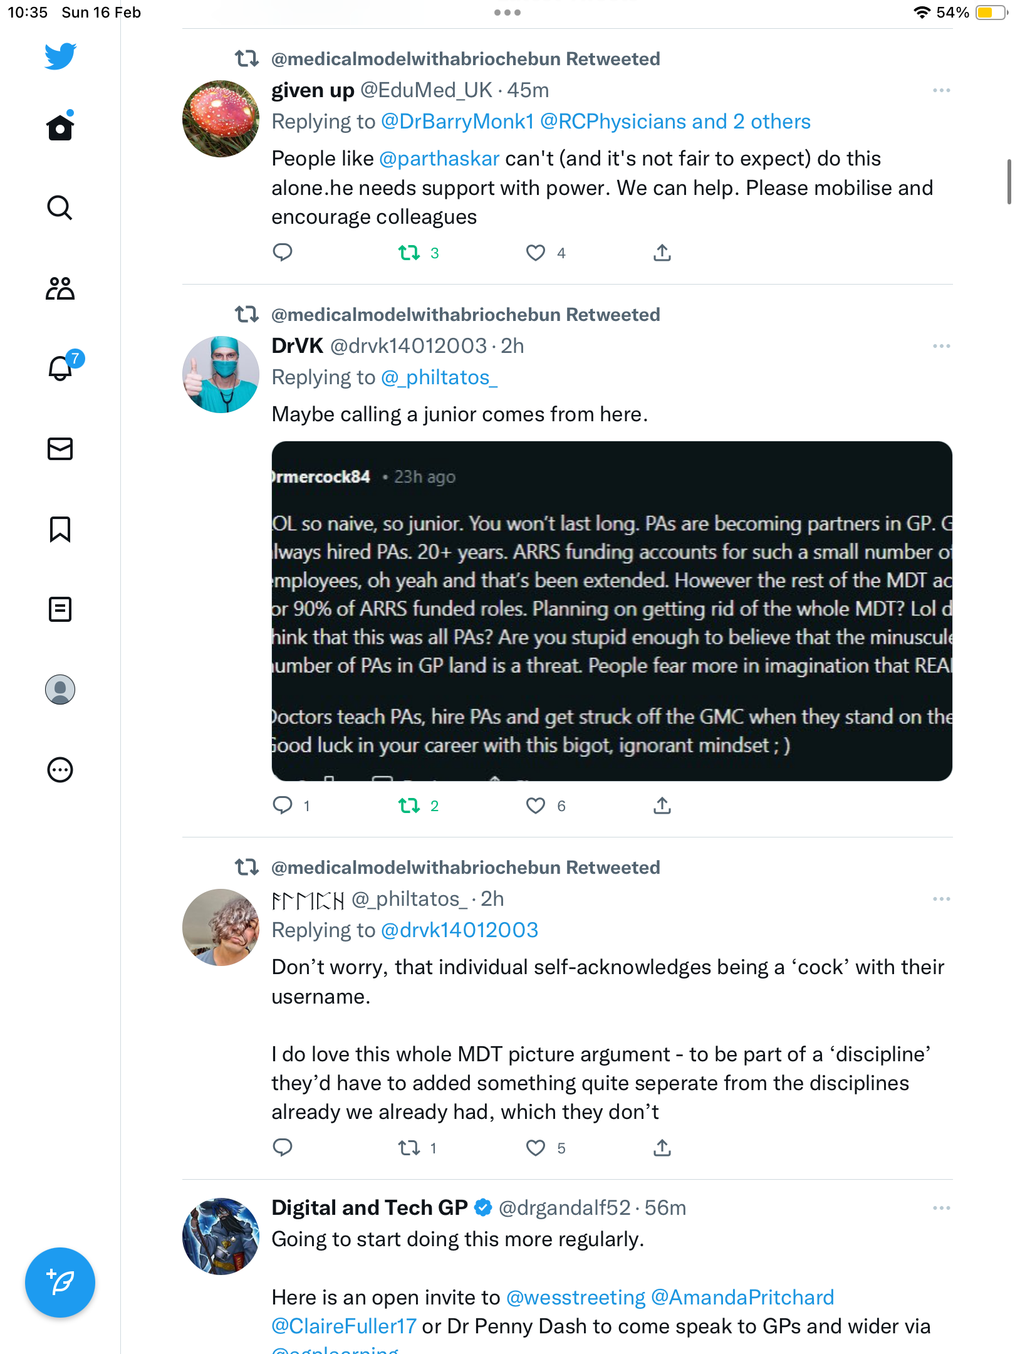Open the three-dot multitasking menu at top
Screen dimensions: 1015x1354
507,13
